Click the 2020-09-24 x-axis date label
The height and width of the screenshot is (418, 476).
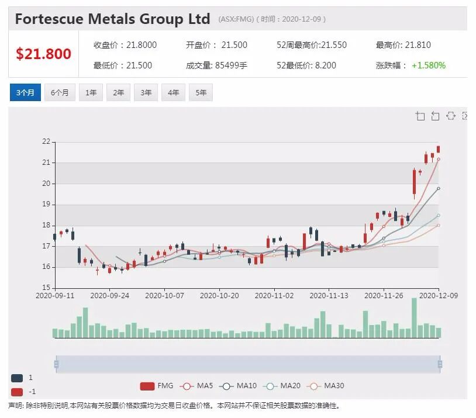point(109,296)
